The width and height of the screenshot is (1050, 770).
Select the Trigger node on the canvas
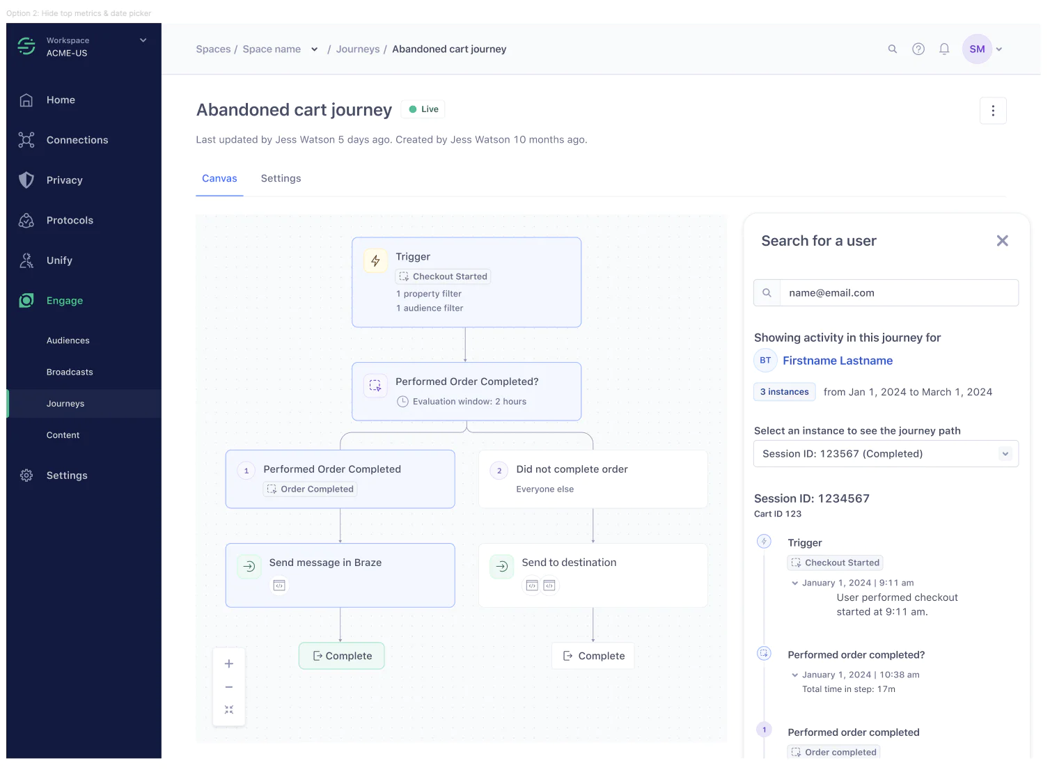click(x=467, y=283)
